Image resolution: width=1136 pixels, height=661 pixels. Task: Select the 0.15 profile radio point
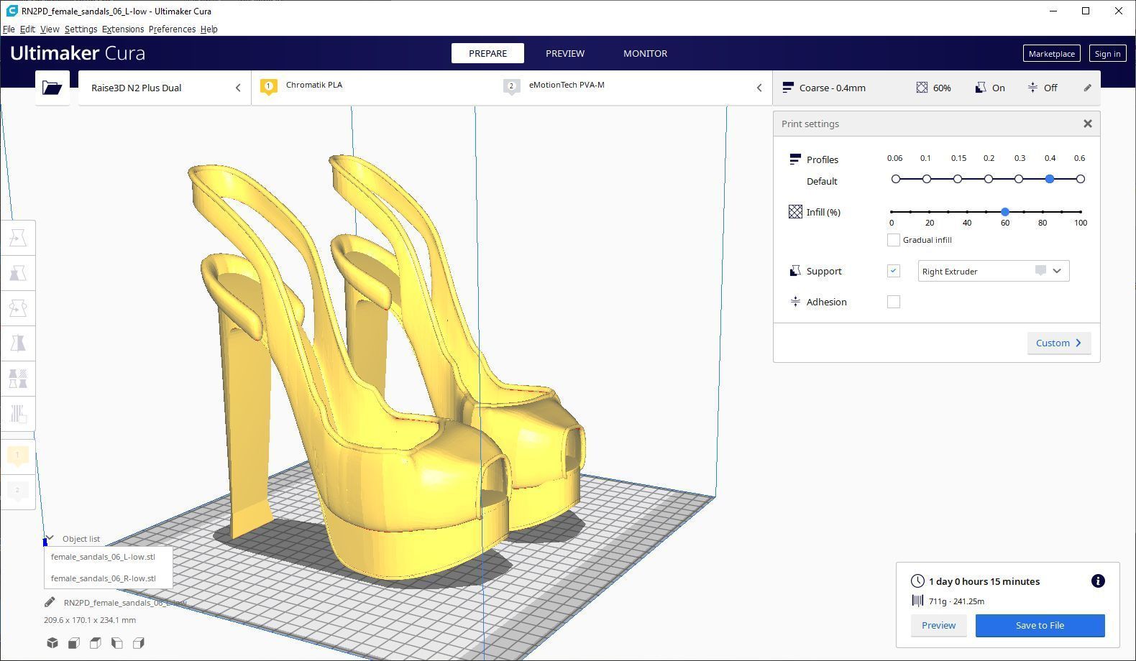click(x=958, y=179)
